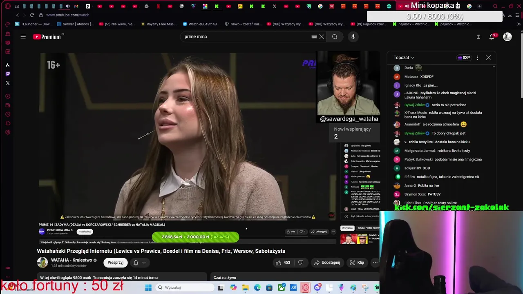Open the 'Glovo – zostań kur...' bookmark

(x=243, y=24)
